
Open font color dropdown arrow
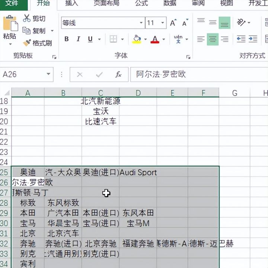tap(163, 39)
